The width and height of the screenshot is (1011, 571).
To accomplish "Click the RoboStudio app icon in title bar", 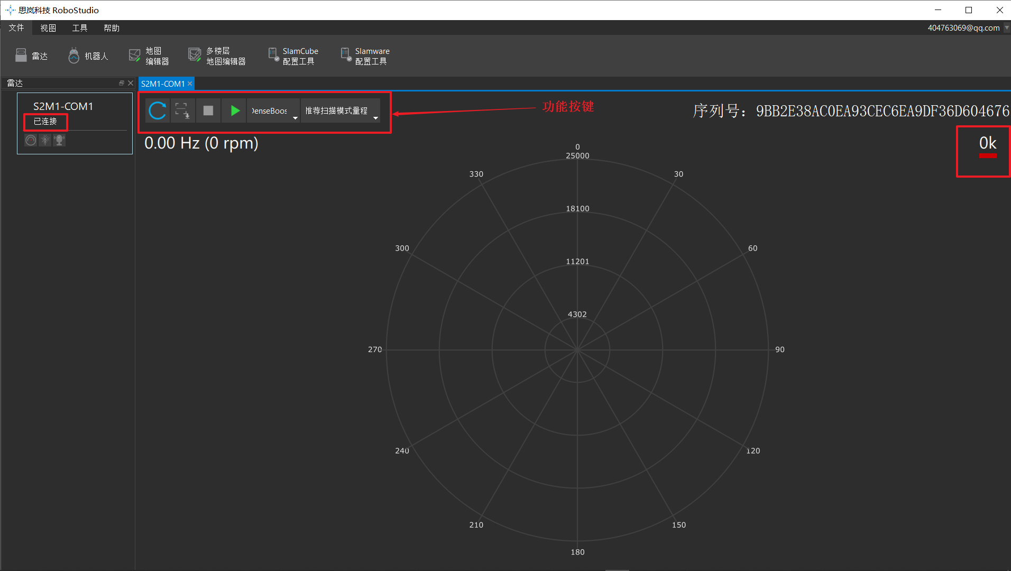I will click(10, 10).
